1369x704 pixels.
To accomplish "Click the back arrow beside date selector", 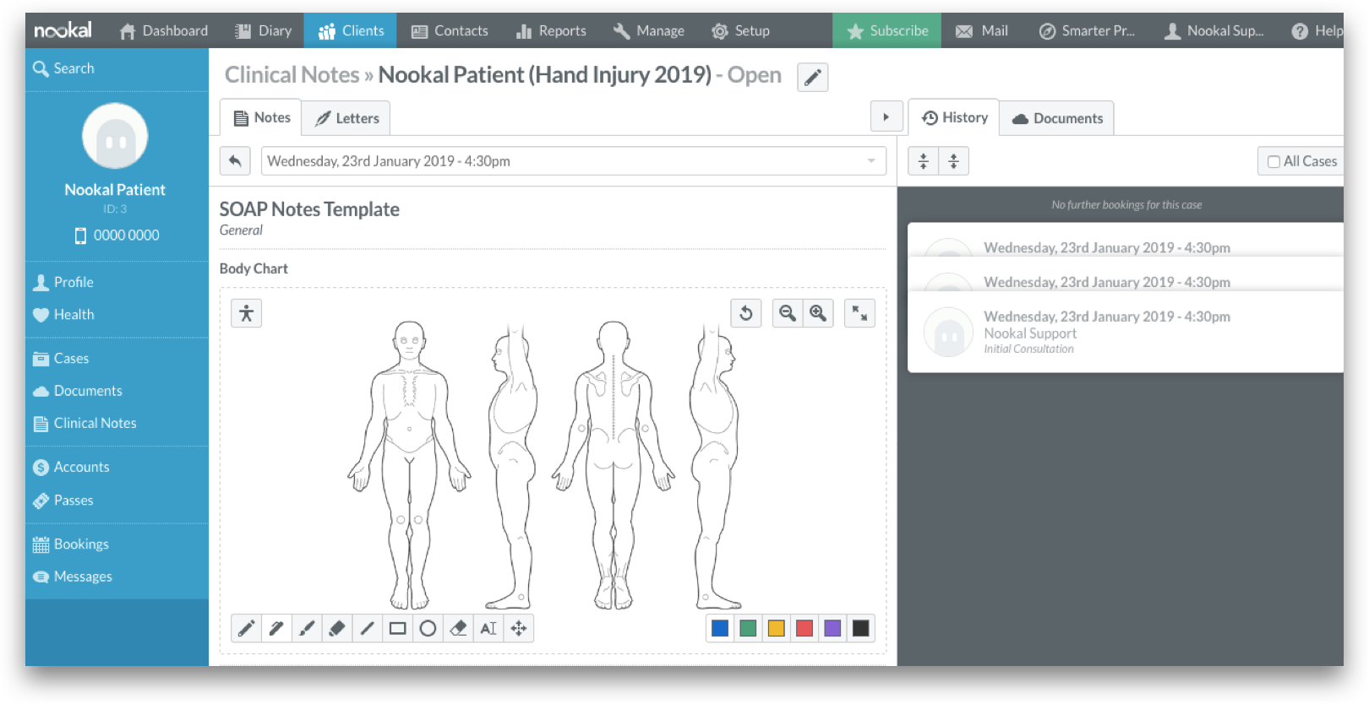I will (x=235, y=160).
